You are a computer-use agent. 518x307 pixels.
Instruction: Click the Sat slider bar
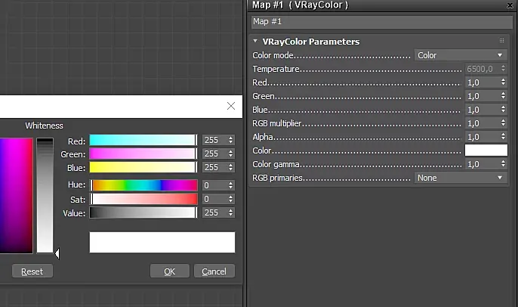pyautogui.click(x=143, y=199)
